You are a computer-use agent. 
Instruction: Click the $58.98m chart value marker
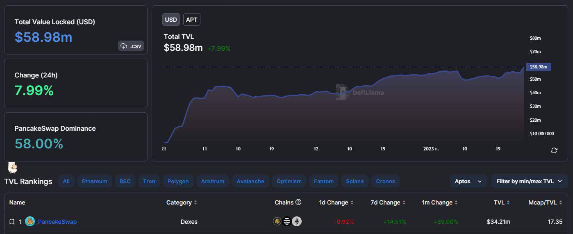coord(539,66)
